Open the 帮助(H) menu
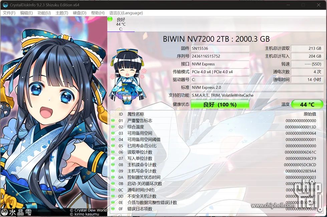The image size is (327, 217). [x=98, y=13]
